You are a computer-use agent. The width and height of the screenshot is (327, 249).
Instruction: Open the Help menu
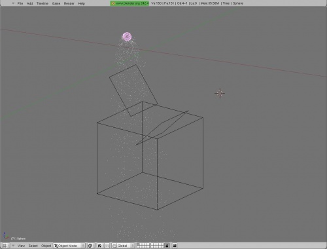tap(81, 3)
